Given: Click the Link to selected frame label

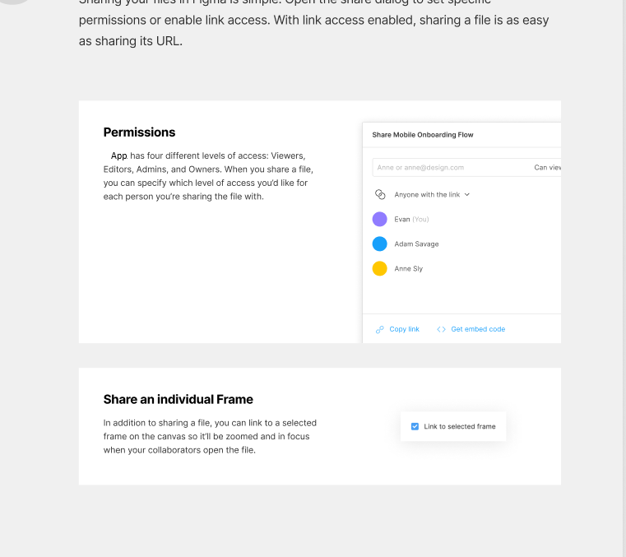Looking at the screenshot, I should point(460,427).
